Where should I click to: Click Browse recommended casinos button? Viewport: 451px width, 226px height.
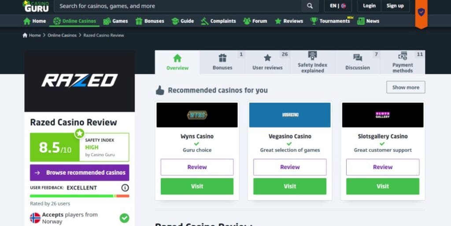click(80, 173)
